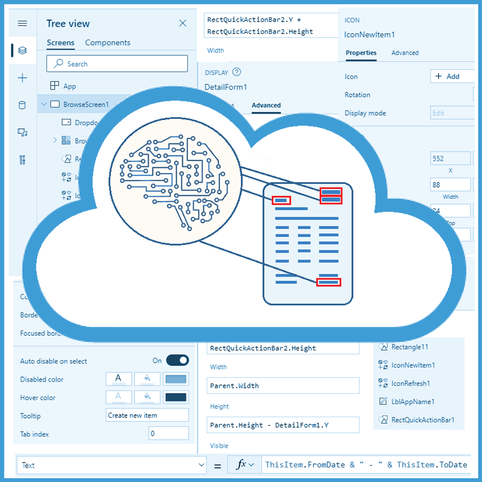The image size is (482, 482).
Task: Click the hamburger navigation menu icon
Action: click(x=22, y=23)
